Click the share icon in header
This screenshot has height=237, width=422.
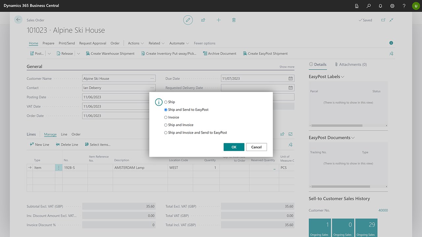click(203, 20)
